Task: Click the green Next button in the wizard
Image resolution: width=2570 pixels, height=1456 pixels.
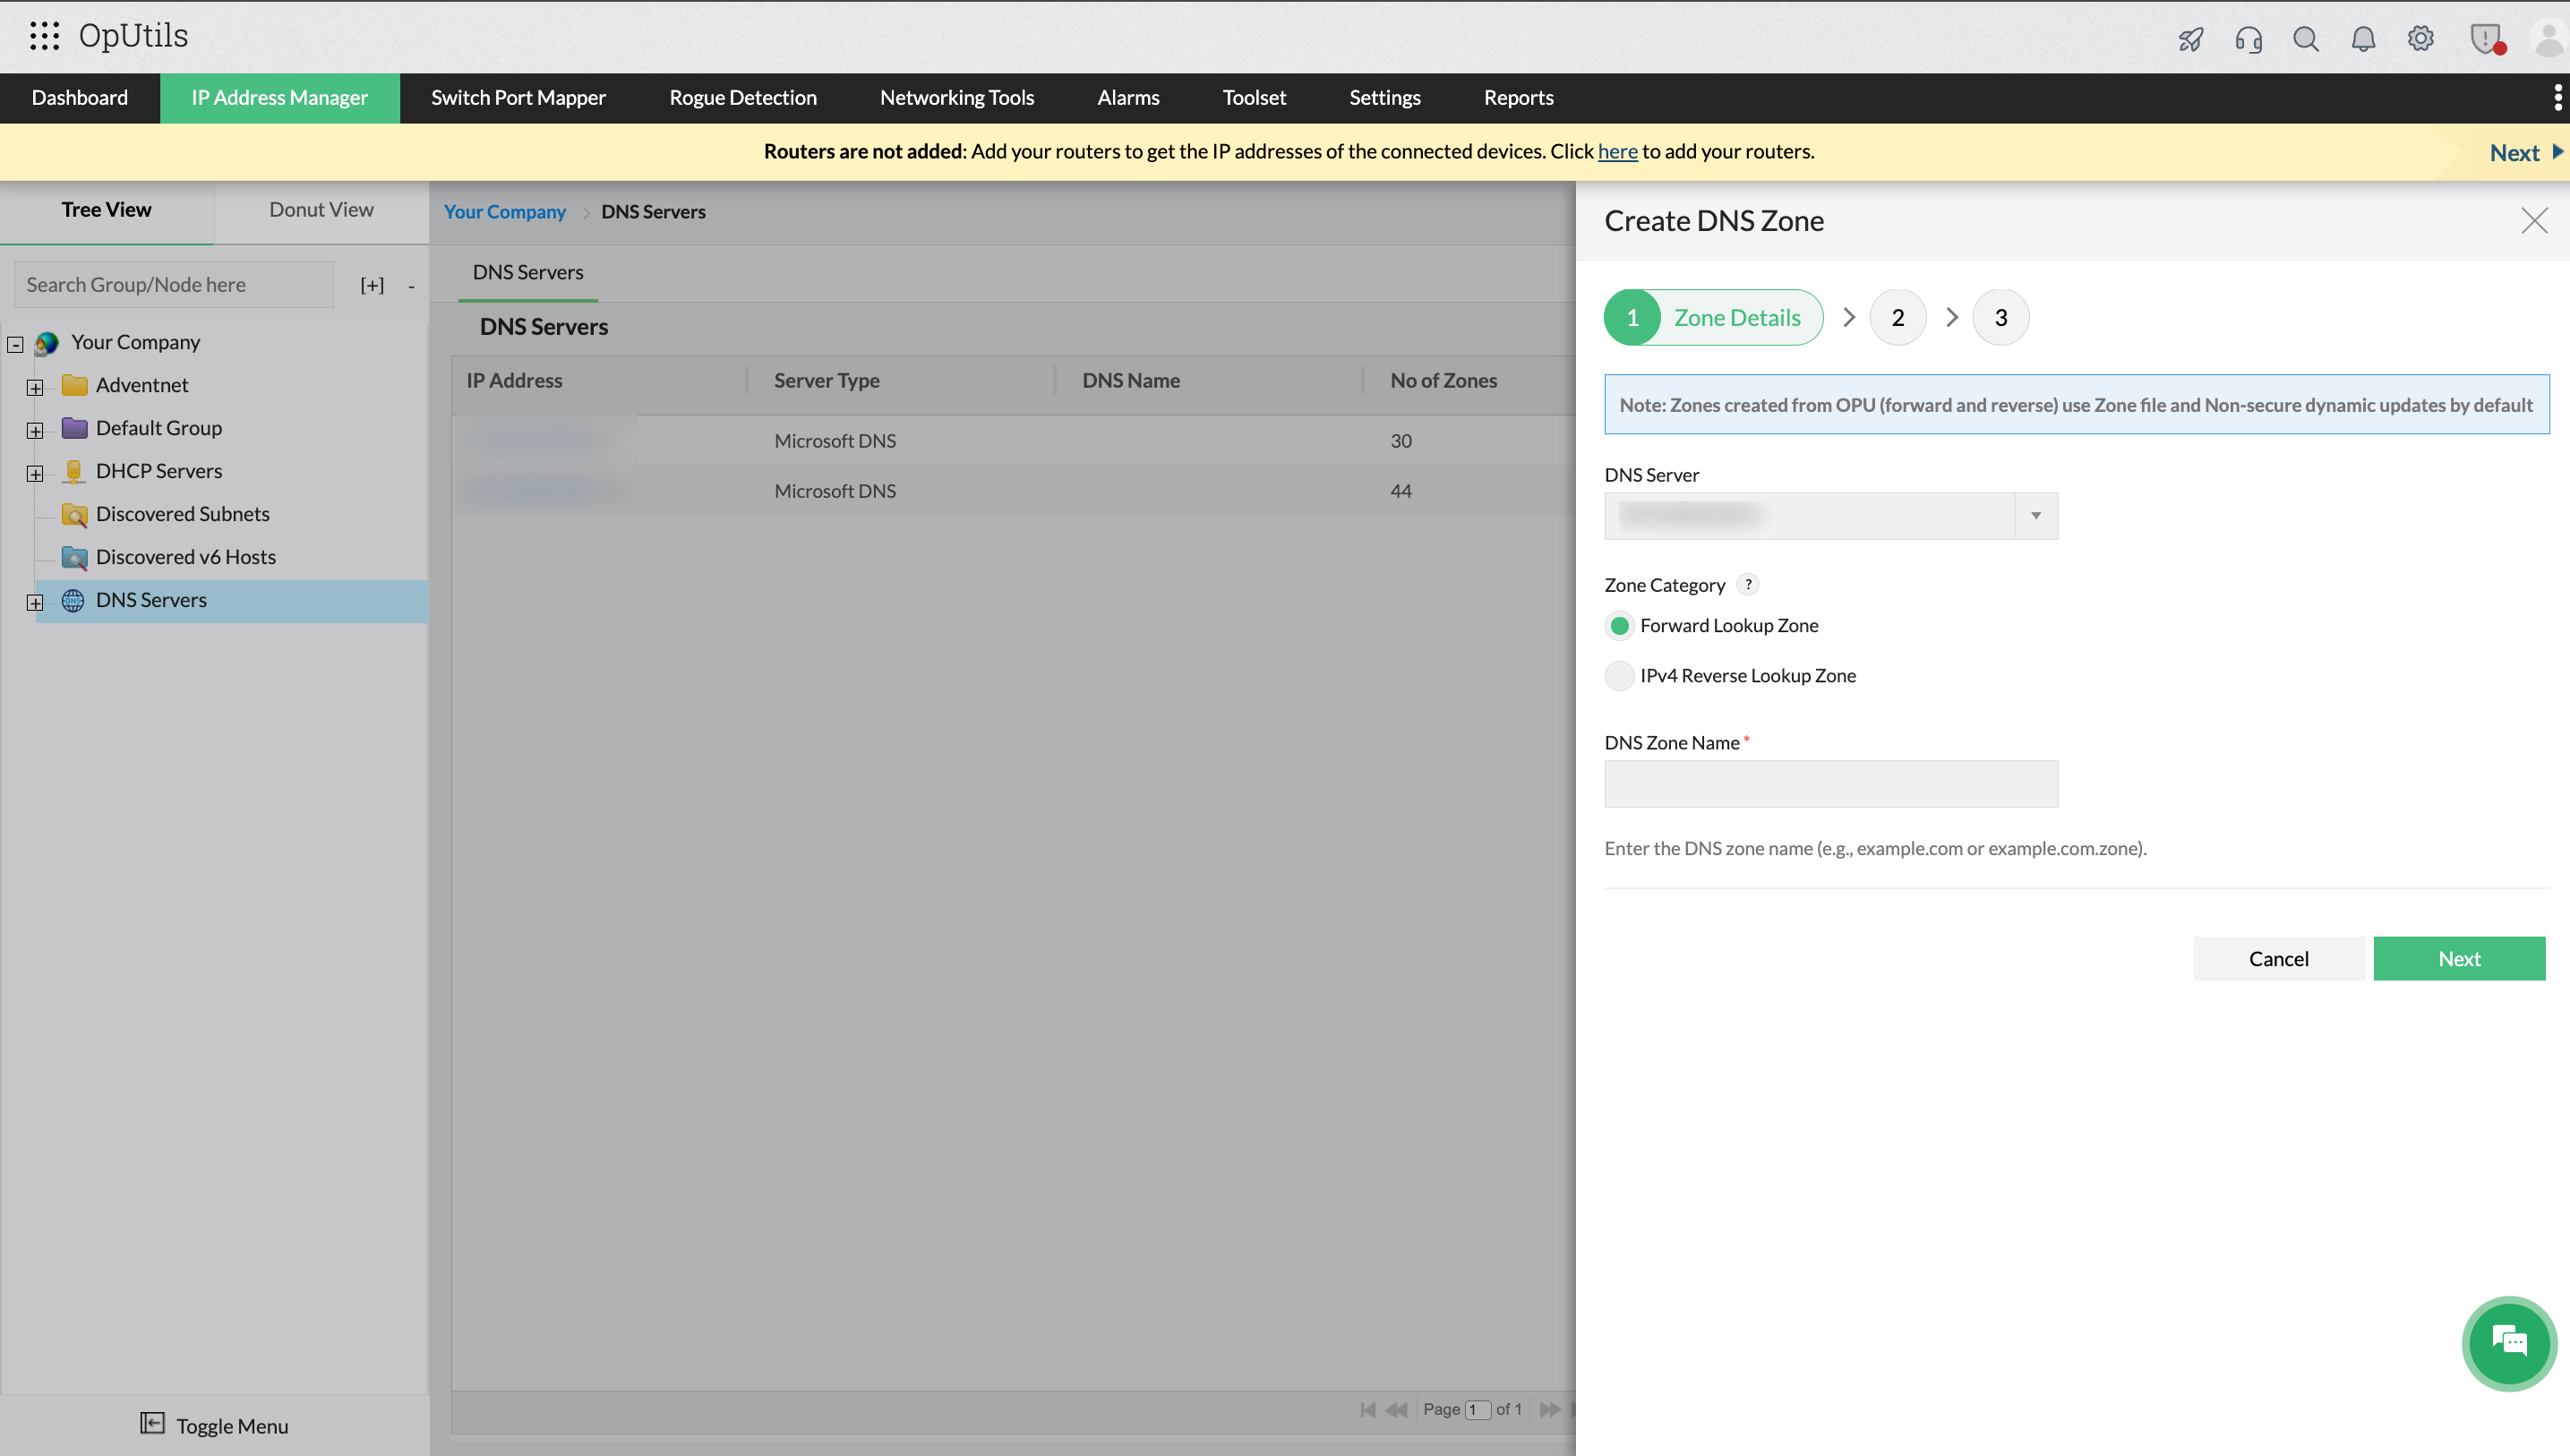Action: coord(2458,958)
